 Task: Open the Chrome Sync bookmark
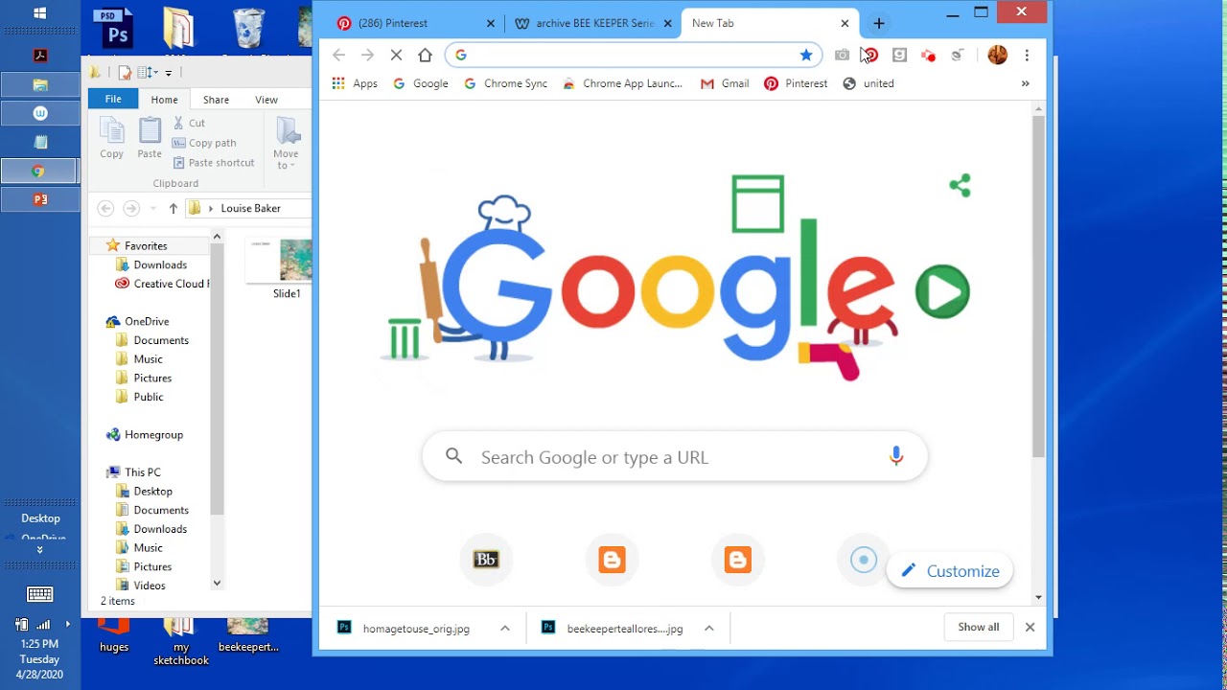click(505, 83)
